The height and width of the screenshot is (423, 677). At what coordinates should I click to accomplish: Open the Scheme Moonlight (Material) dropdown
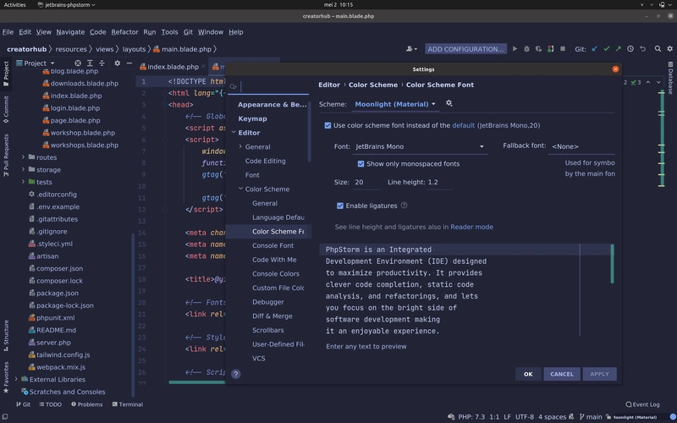coord(395,104)
